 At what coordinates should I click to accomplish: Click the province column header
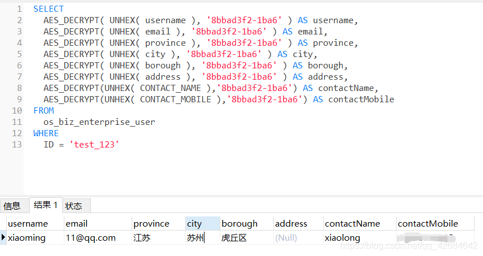pos(158,223)
